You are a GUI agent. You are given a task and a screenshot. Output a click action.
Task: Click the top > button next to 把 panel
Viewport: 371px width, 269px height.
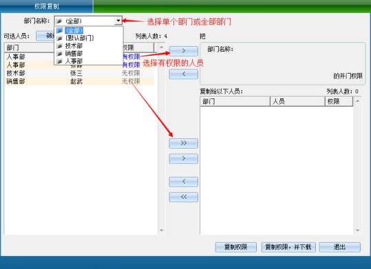coord(184,51)
